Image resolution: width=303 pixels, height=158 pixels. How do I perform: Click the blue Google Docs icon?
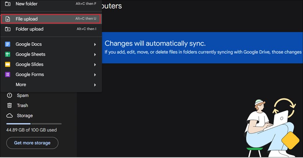tap(8, 44)
